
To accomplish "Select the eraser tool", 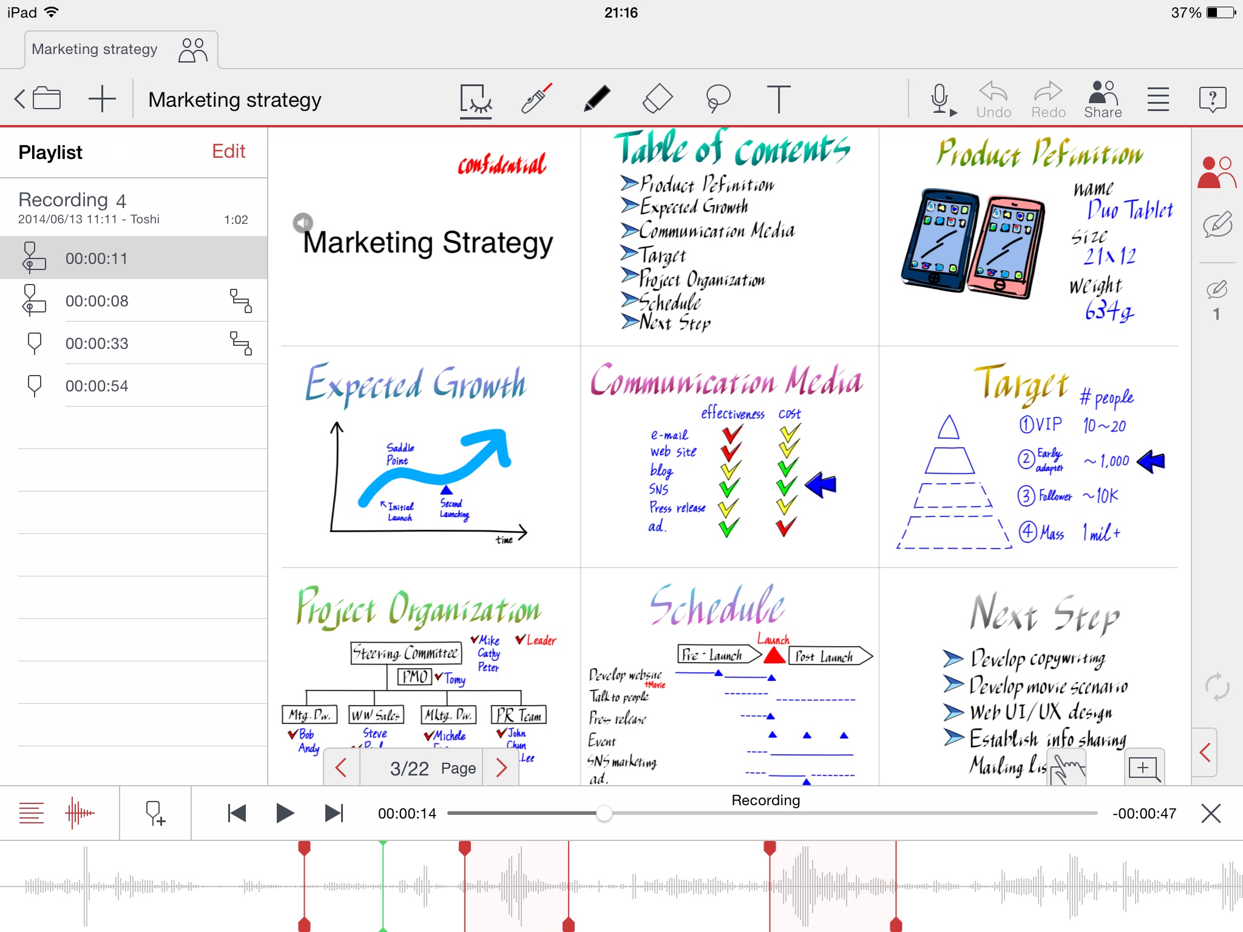I will pos(655,97).
